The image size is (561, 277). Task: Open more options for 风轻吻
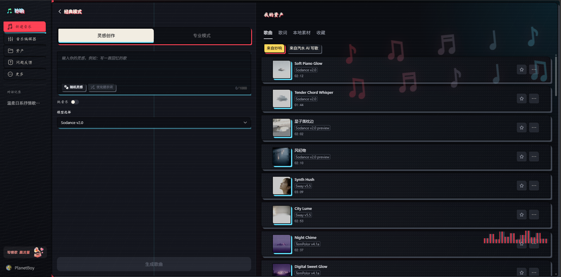click(x=534, y=157)
